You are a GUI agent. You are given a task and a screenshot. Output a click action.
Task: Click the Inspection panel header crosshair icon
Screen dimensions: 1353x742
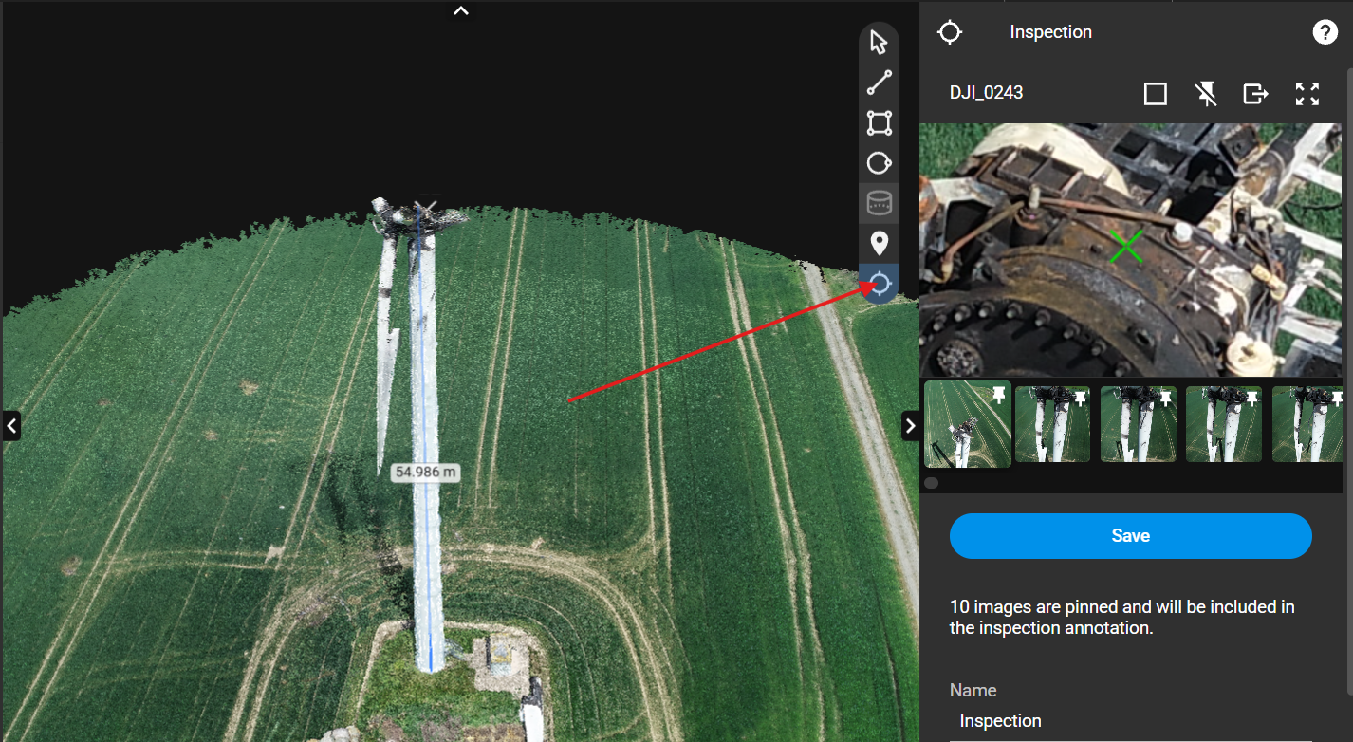pyautogui.click(x=949, y=32)
